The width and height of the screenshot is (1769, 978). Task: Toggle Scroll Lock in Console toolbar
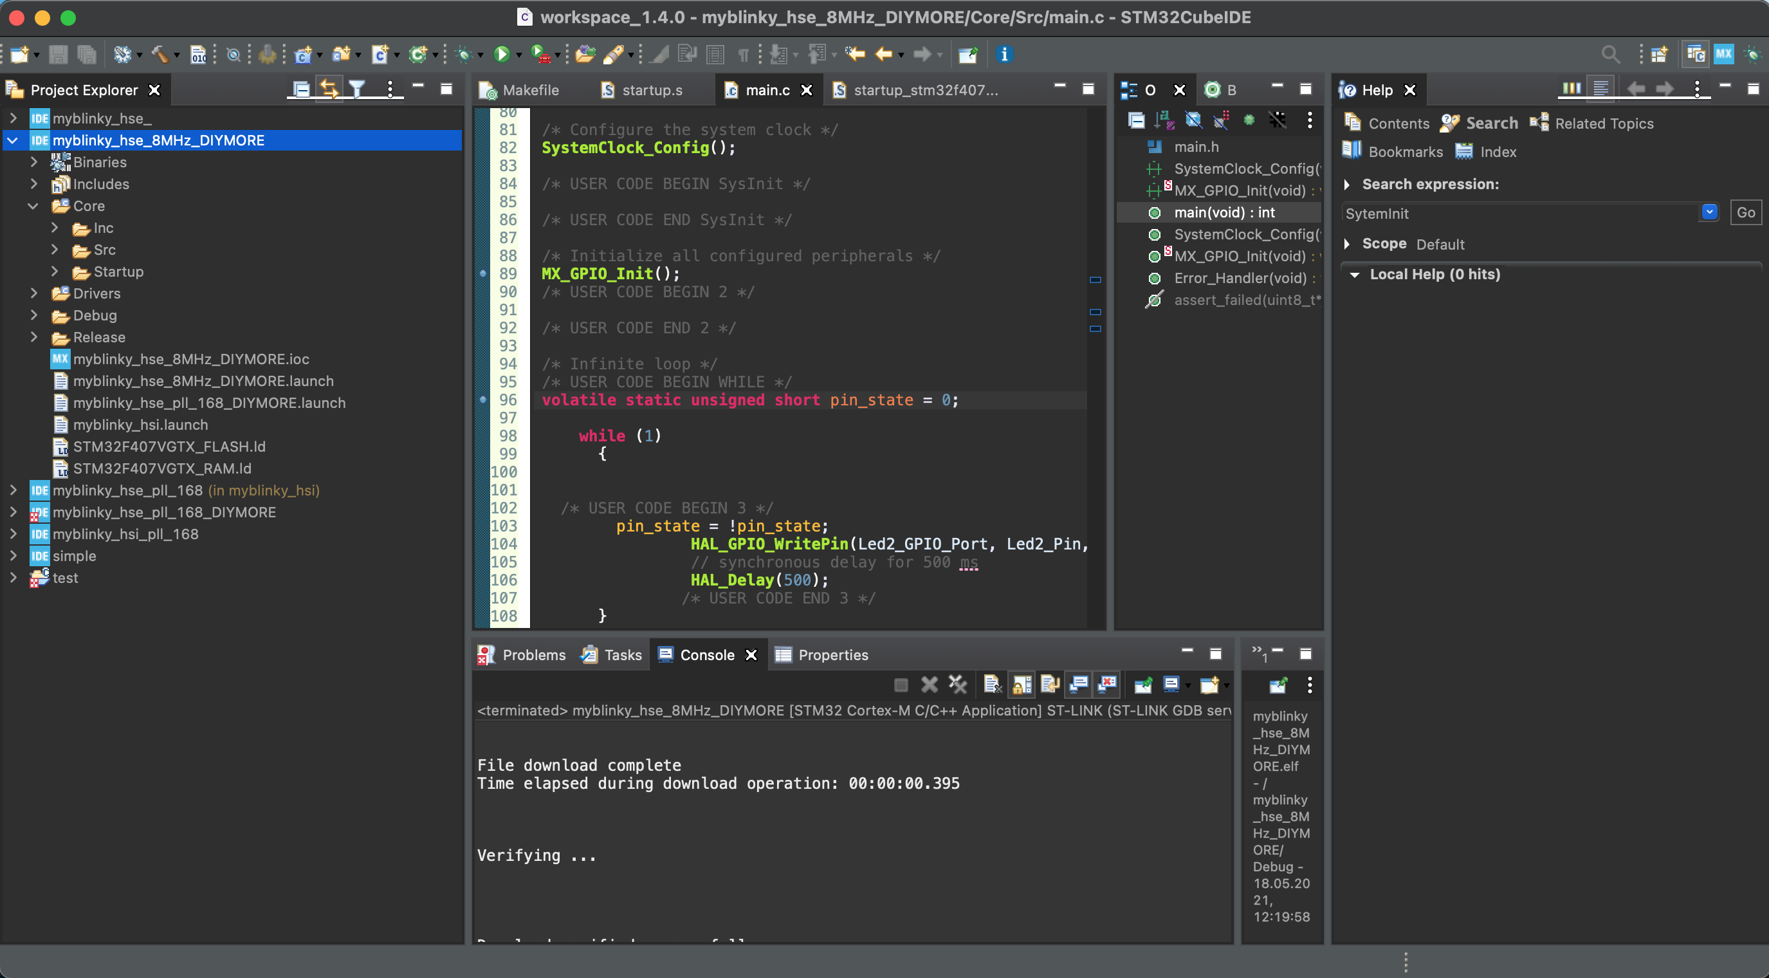pyautogui.click(x=1022, y=684)
